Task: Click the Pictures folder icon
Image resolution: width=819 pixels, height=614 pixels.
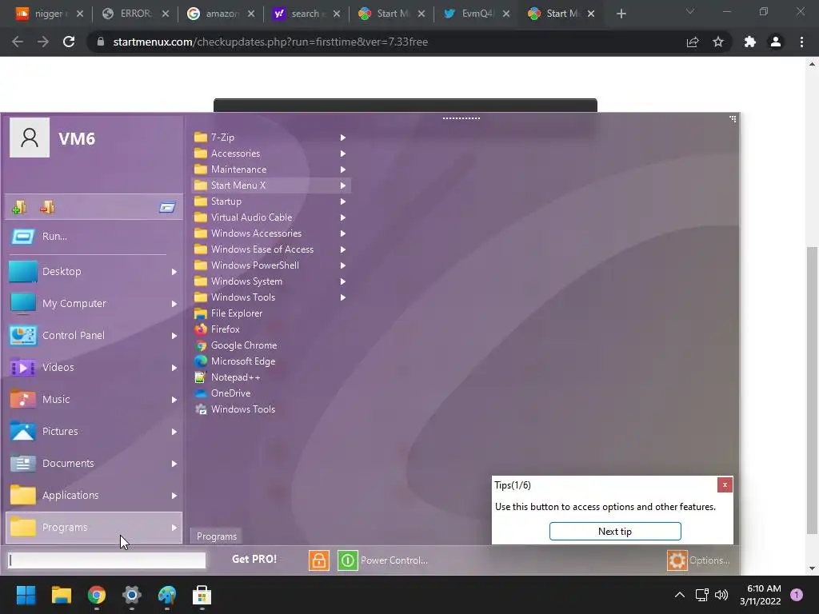Action: point(23,431)
